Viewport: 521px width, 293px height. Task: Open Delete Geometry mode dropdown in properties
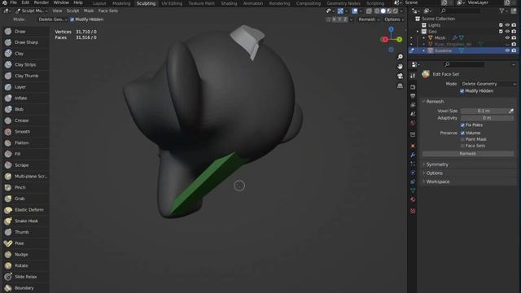click(488, 84)
